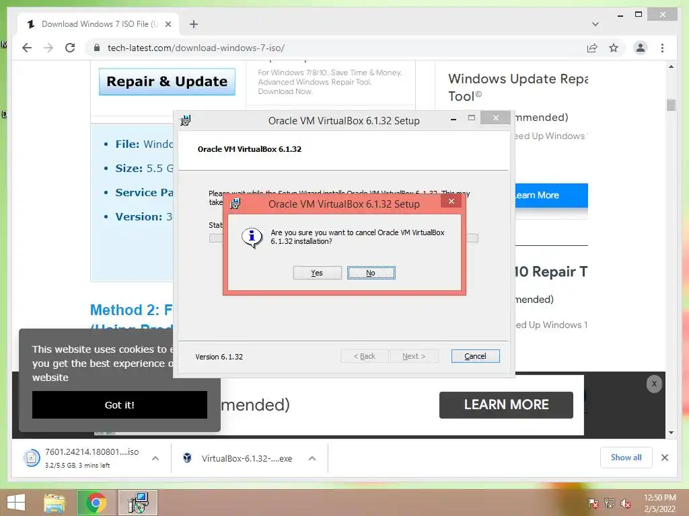The height and width of the screenshot is (516, 689).
Task: Open the downloaded VirtualBox-6.1.32 exe
Action: (247, 458)
